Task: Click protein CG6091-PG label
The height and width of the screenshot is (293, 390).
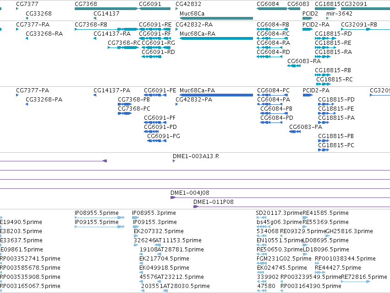Action: coord(164,136)
